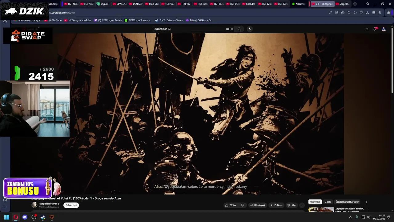Open SargeThePlayer channel avatar
The height and width of the screenshot is (222, 394).
(x=34, y=205)
